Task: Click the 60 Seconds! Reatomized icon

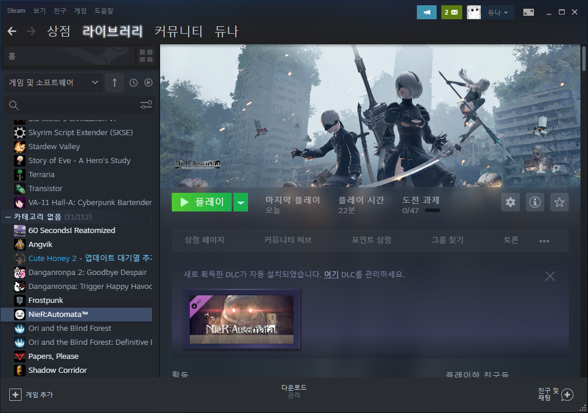Action: pos(19,230)
